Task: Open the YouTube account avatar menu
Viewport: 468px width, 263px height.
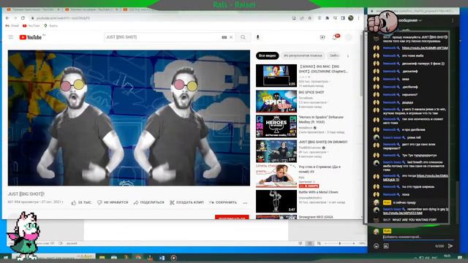Action: coord(348,37)
